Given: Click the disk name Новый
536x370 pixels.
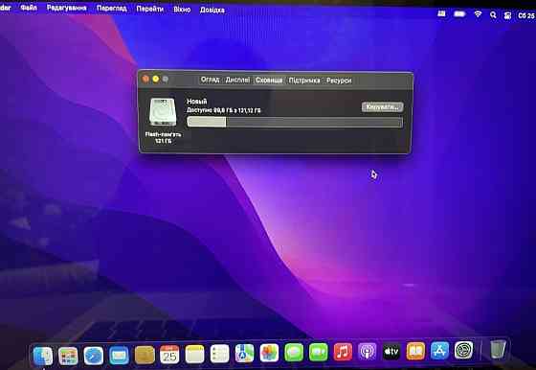Looking at the screenshot, I should click(197, 102).
